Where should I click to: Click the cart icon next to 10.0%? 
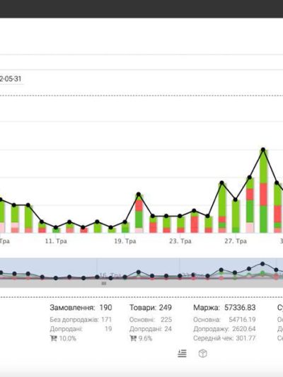(53, 338)
